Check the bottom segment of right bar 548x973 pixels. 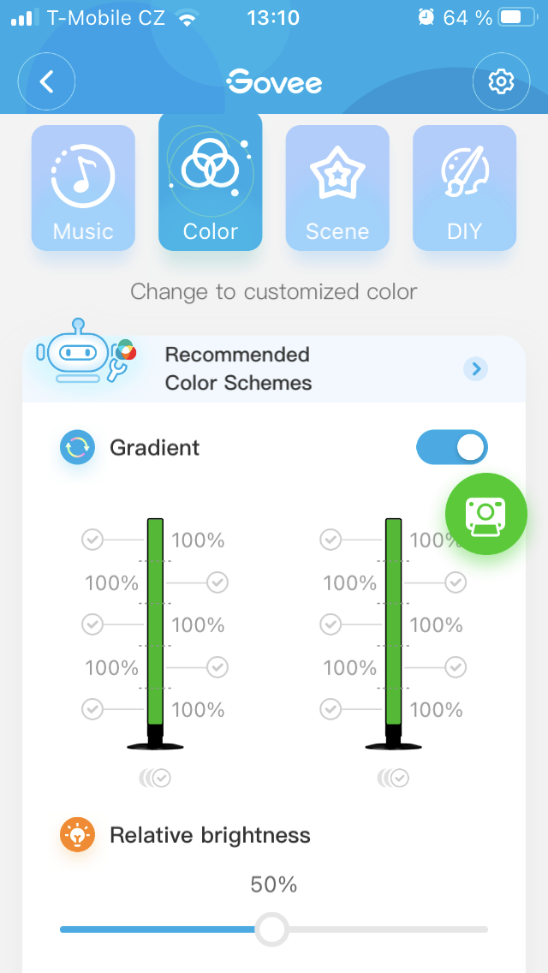331,709
